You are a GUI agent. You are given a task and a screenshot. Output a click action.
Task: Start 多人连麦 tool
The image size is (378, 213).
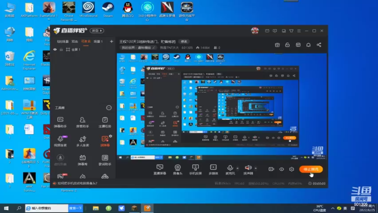tap(82, 141)
